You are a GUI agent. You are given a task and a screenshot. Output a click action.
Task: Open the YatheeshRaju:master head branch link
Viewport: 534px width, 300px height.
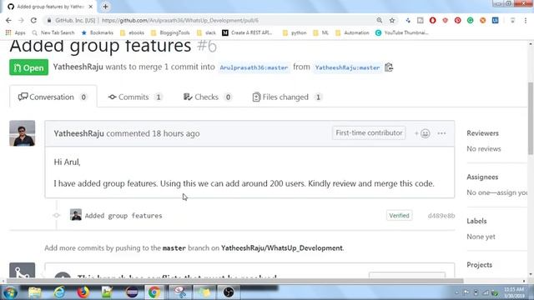coord(347,67)
